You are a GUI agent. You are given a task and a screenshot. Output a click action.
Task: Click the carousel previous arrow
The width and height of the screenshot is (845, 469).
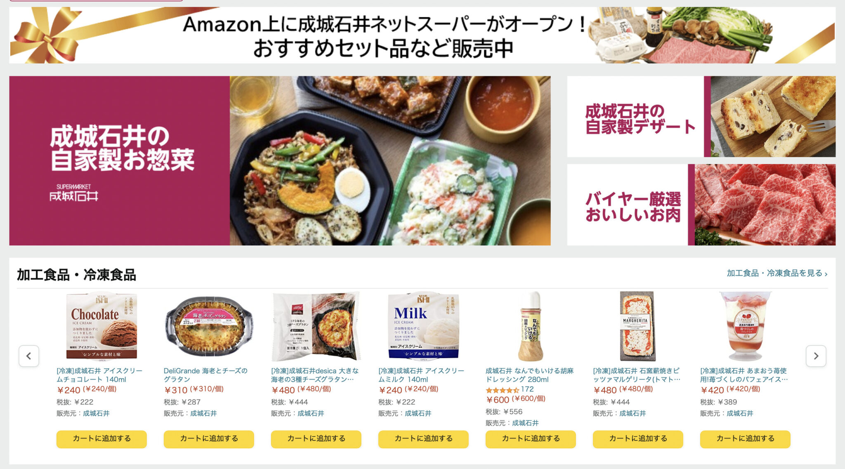point(29,356)
